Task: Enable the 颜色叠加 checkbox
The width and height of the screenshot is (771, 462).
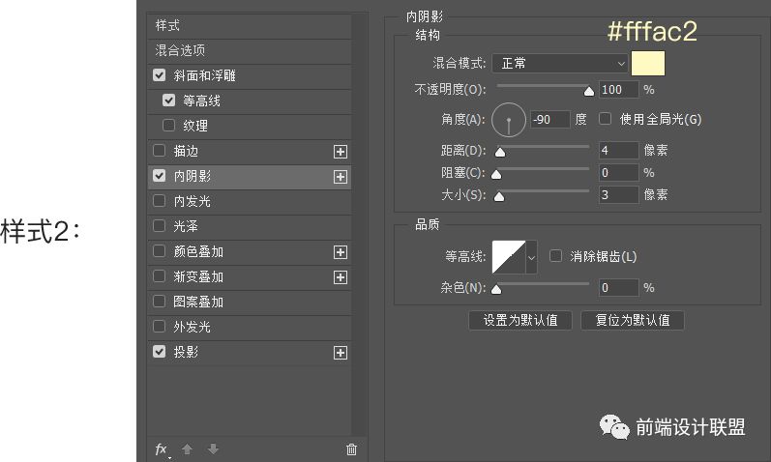Action: (x=159, y=251)
